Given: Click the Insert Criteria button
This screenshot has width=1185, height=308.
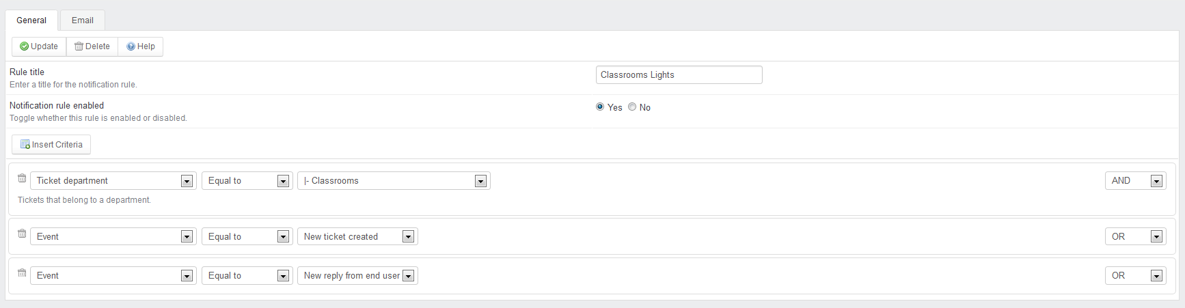Looking at the screenshot, I should (x=51, y=145).
